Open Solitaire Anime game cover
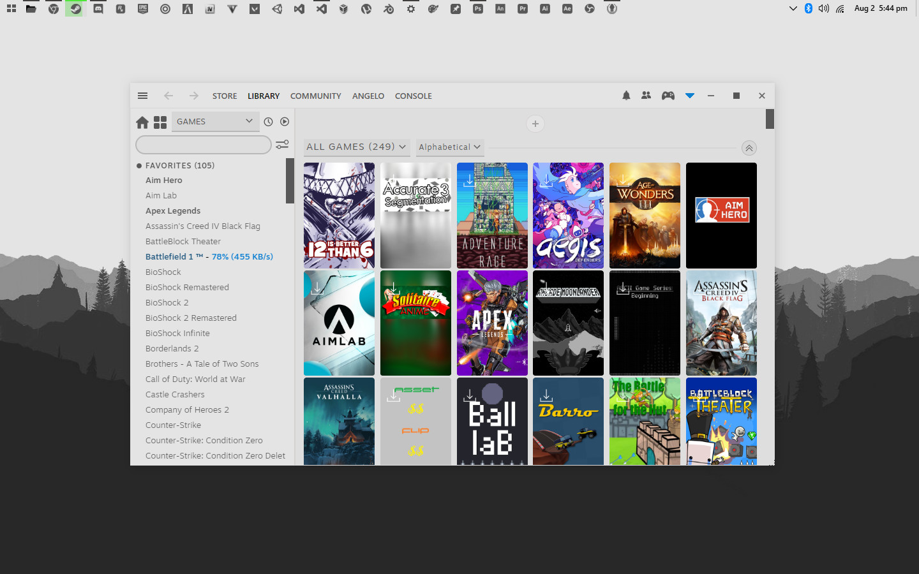The image size is (919, 574). click(x=415, y=323)
